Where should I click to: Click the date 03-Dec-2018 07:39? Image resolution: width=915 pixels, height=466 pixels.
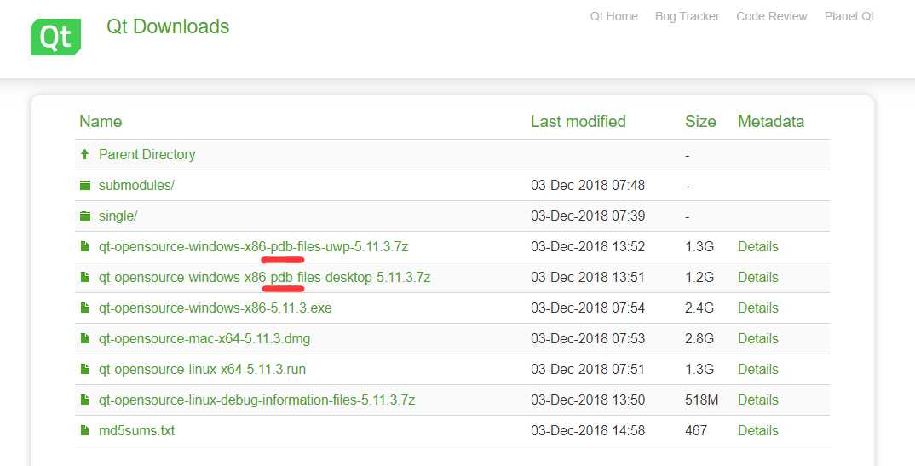[588, 216]
